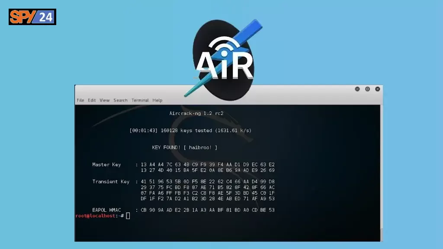This screenshot has width=443, height=249.
Task: Click the "KEY FOUND! [ haibroo! ]" line
Action: point(185,147)
